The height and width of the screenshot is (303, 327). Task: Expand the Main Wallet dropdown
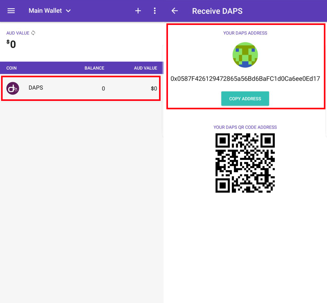[x=50, y=11]
